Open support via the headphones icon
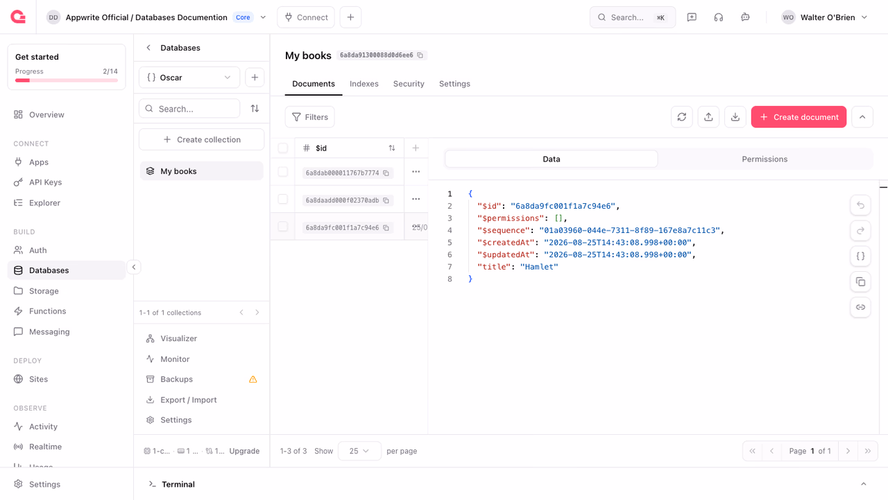The height and width of the screenshot is (500, 888). coord(719,17)
